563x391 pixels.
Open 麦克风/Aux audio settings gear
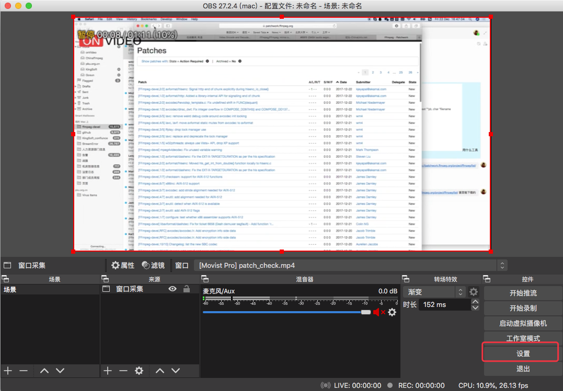(392, 312)
